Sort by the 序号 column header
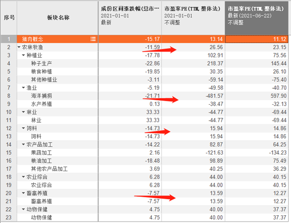The width and height of the screenshot is (291, 223). 8,17
